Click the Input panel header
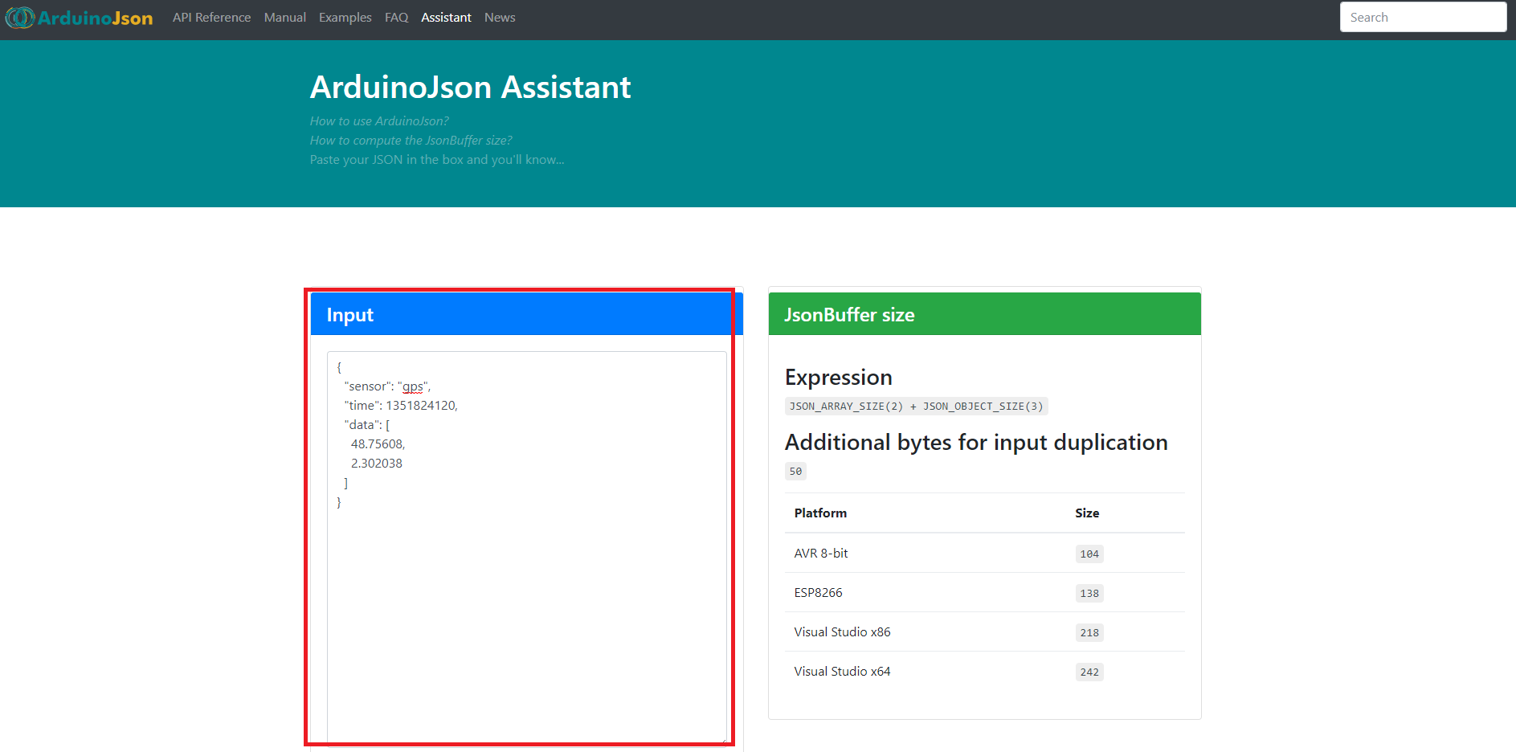 point(349,314)
